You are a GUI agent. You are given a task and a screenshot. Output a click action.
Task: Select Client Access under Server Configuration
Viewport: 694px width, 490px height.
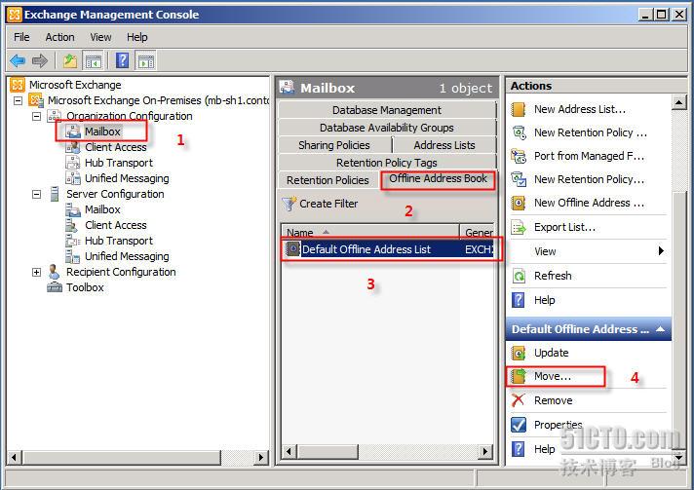tap(116, 225)
